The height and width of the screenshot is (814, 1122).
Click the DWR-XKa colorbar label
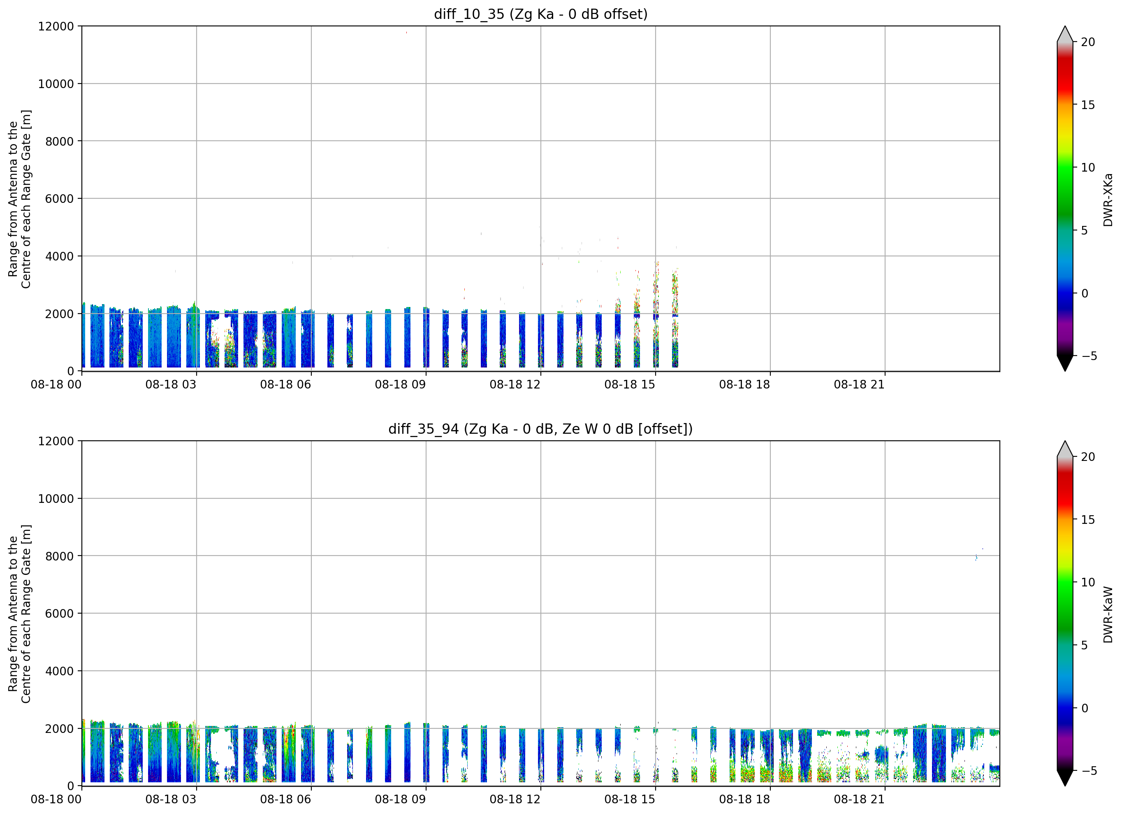(x=1108, y=200)
